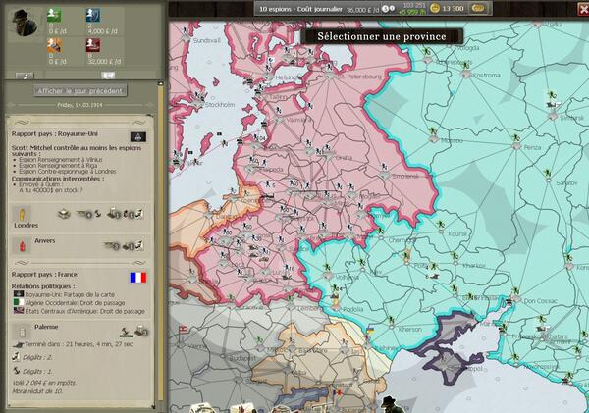Click the construction icon in Palerme row
The width and height of the screenshot is (589, 413).
point(126,332)
